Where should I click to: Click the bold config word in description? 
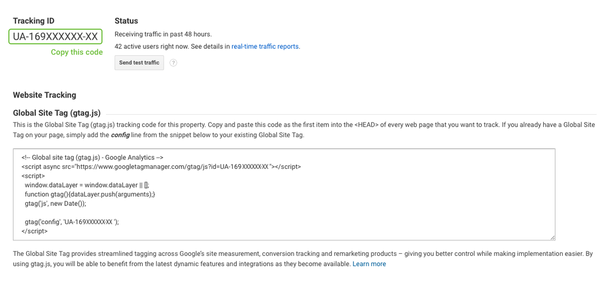pos(121,134)
